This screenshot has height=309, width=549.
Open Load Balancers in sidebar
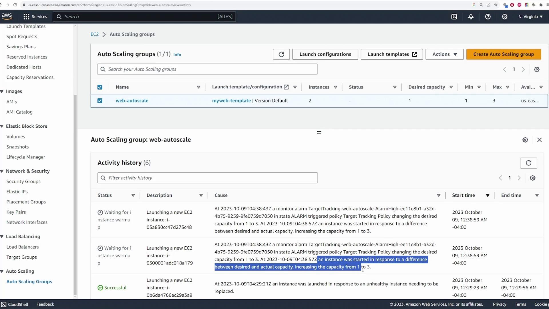pos(23,247)
